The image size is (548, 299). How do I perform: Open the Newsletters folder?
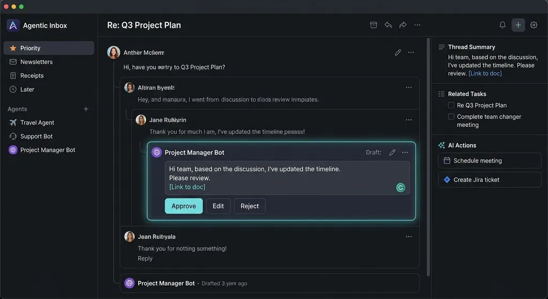[x=49, y=62]
